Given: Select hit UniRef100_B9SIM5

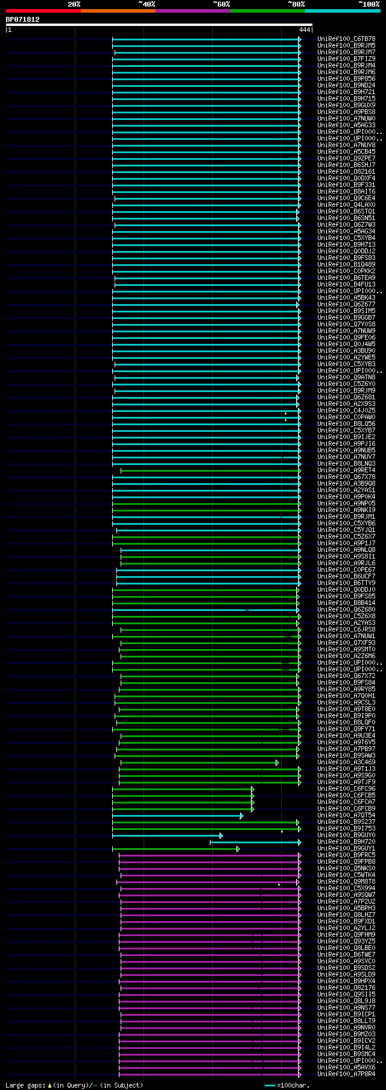Looking at the screenshot, I should tap(346, 311).
